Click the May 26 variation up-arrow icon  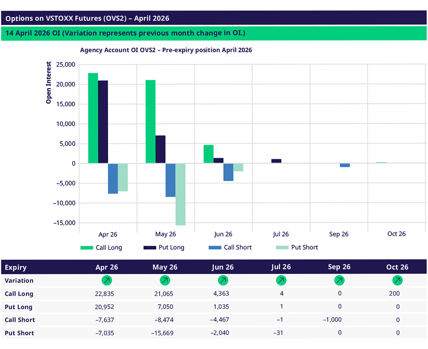(x=165, y=280)
